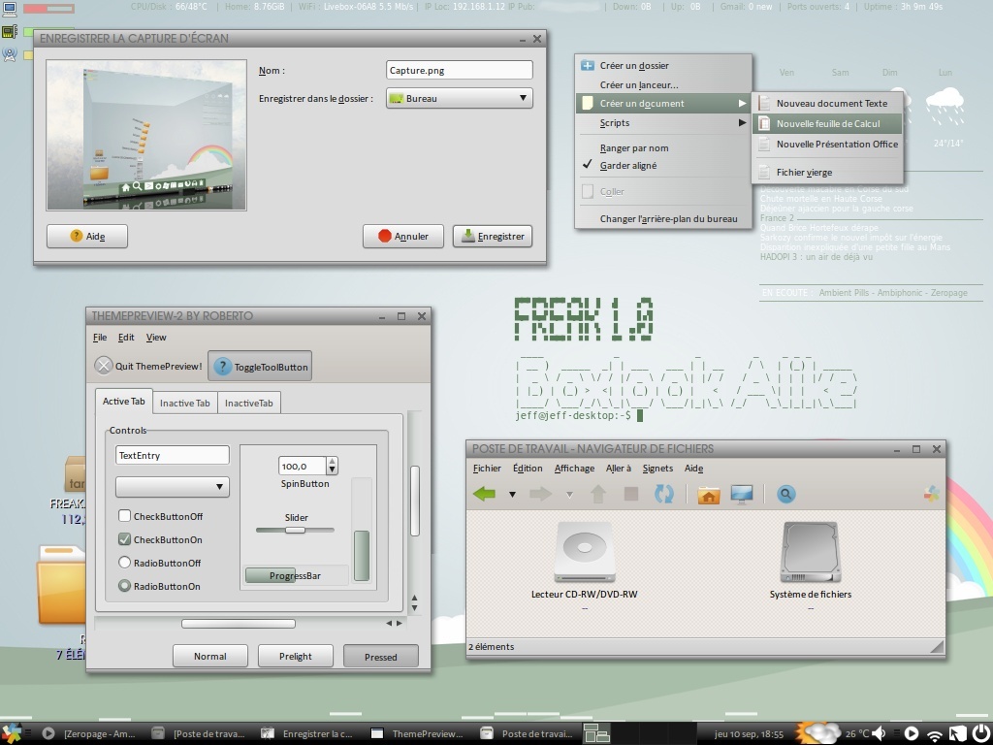Open the Signets menu
Image resolution: width=993 pixels, height=745 pixels.
[x=657, y=469]
